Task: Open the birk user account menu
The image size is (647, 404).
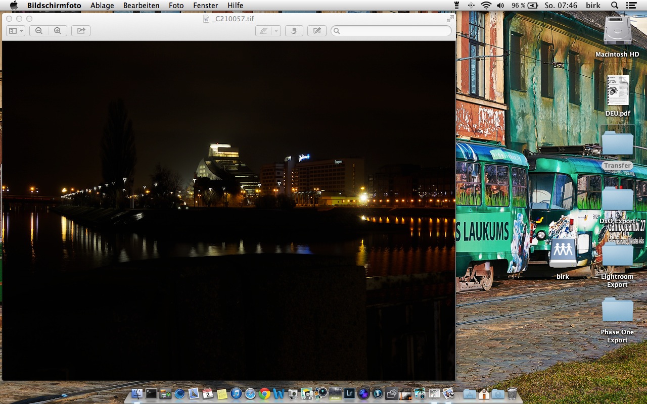Action: [593, 6]
